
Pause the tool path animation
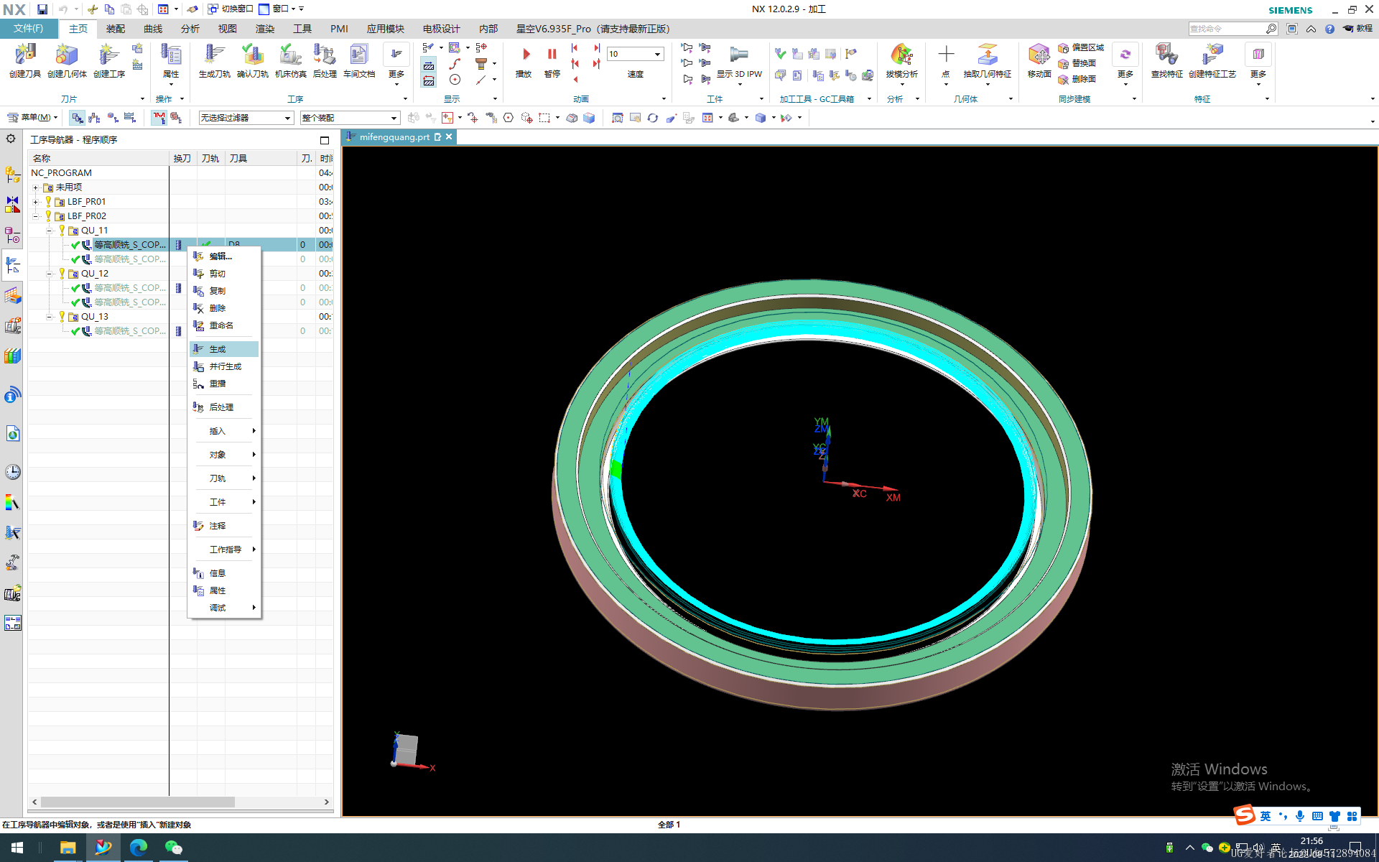pos(552,60)
